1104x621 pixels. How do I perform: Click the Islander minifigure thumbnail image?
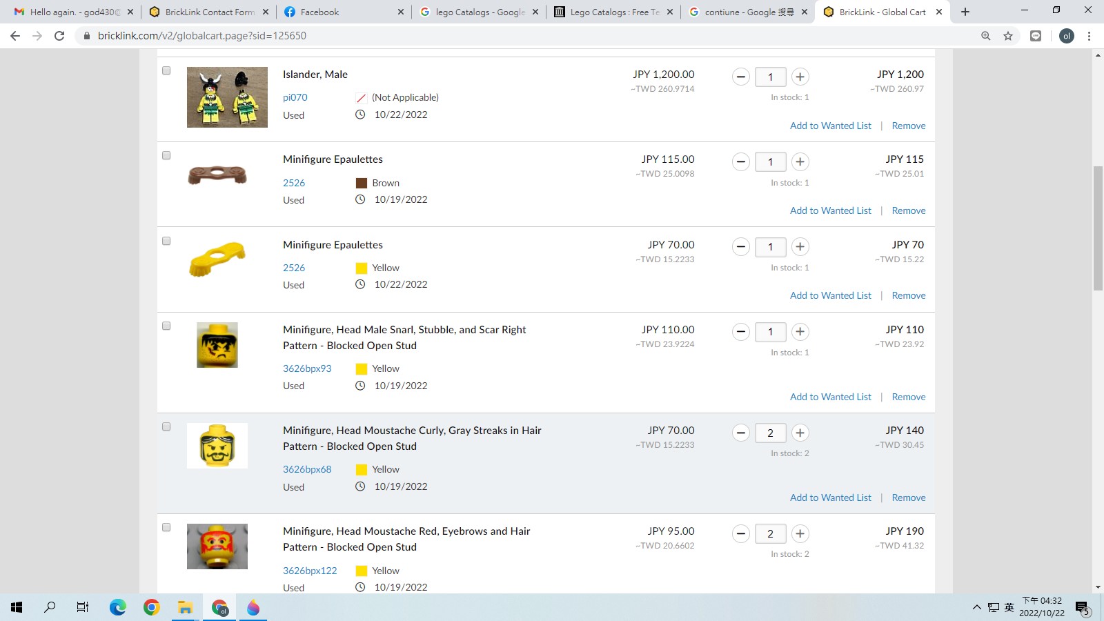227,97
